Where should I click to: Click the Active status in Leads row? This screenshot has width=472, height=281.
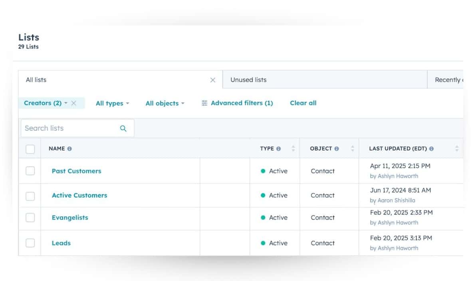pyautogui.click(x=274, y=243)
